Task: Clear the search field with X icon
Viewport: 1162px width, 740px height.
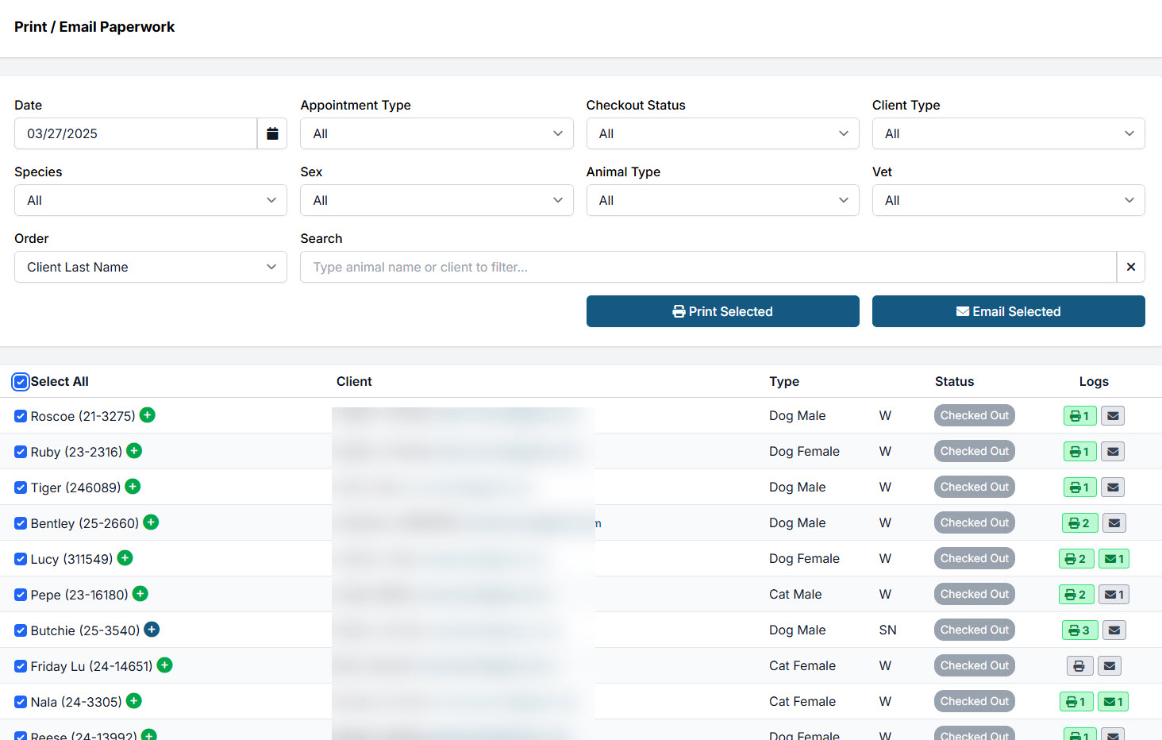Action: point(1130,267)
